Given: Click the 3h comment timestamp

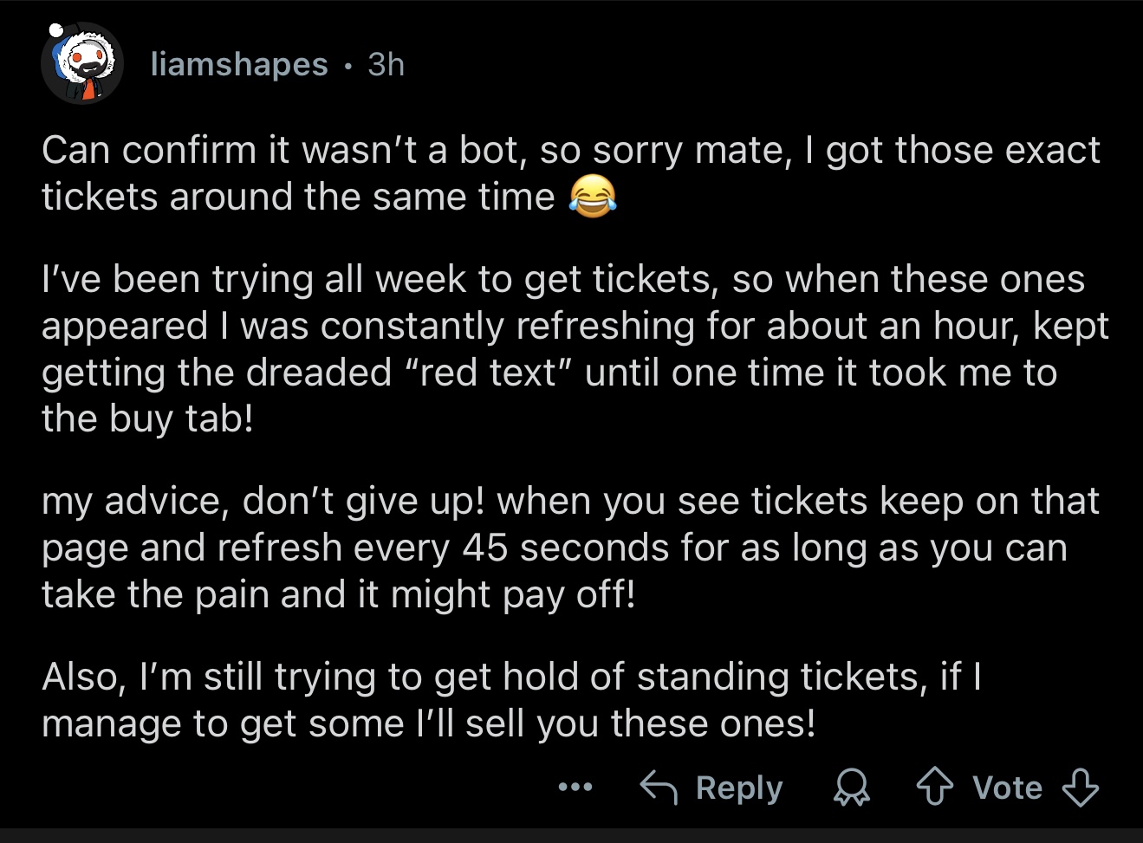Looking at the screenshot, I should point(386,64).
